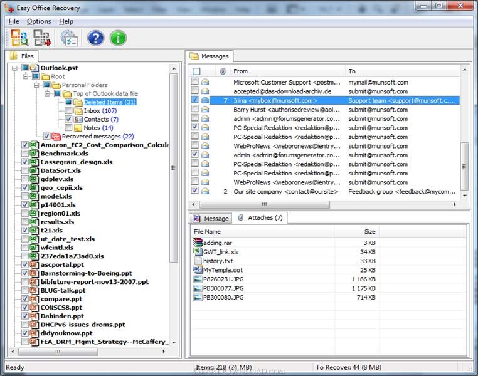Click the Excel icon of Benchmark.xls

[x=34, y=154]
